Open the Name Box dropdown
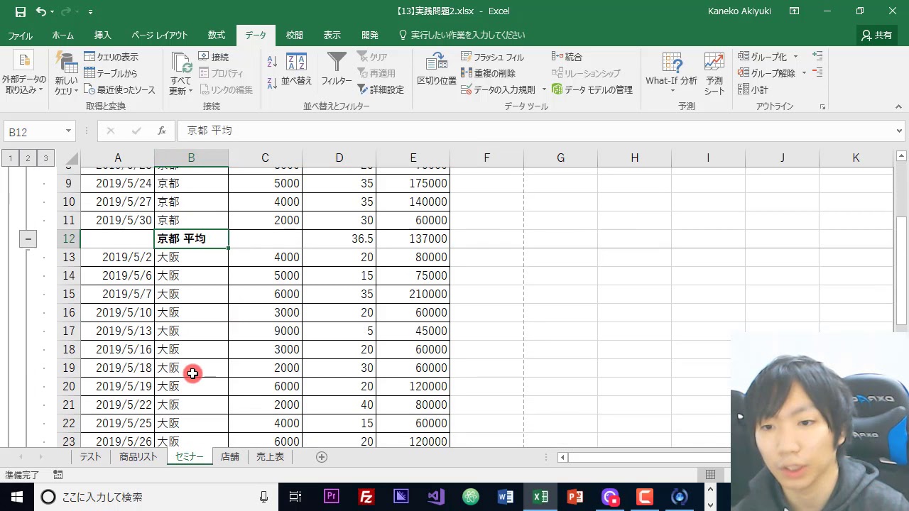Image resolution: width=909 pixels, height=511 pixels. click(69, 131)
